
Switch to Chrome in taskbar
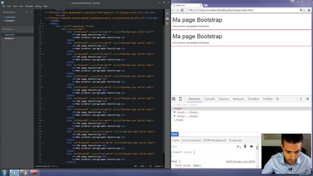pyautogui.click(x=24, y=173)
